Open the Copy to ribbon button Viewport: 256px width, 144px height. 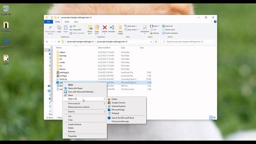[97, 30]
